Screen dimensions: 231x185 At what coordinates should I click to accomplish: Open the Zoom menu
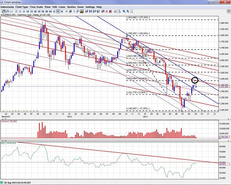point(81,7)
